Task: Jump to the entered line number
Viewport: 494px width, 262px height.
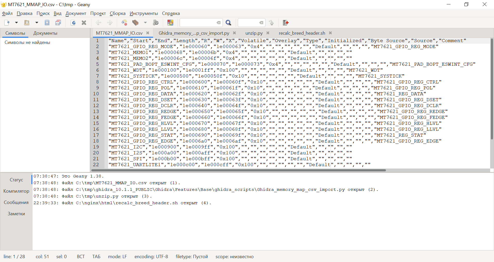Action: (271, 23)
